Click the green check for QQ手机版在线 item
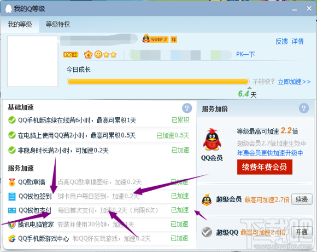This screenshot has width=317, height=252. coord(12,120)
